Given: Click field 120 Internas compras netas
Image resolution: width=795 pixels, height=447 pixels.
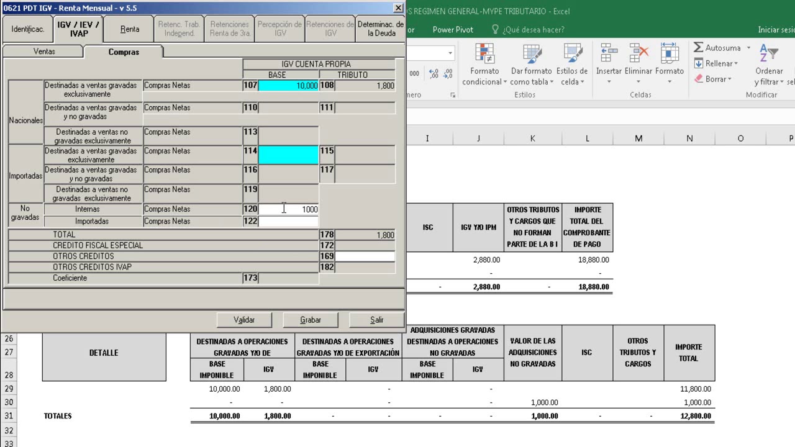Looking at the screenshot, I should (x=288, y=209).
